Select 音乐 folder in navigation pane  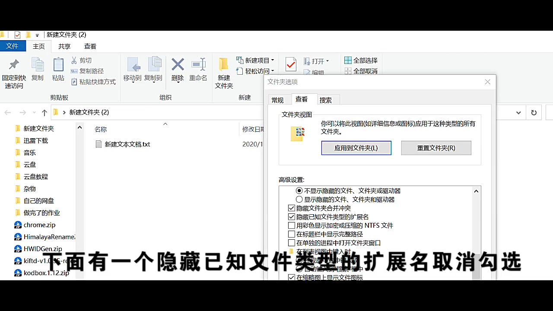[30, 152]
